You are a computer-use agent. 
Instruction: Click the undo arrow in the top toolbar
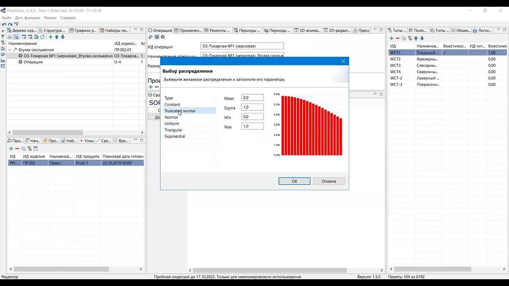4,24
